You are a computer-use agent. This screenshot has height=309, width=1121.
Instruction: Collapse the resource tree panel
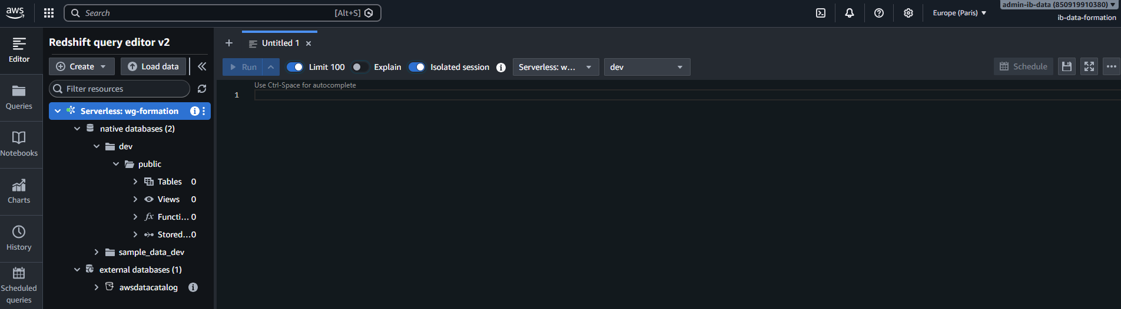[202, 66]
